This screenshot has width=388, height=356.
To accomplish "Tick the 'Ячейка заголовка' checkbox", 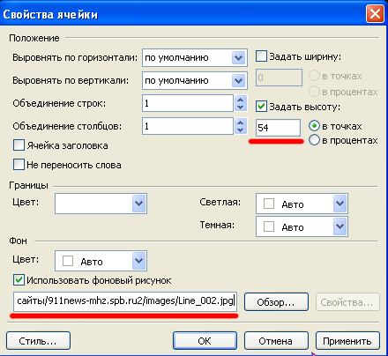I will click(x=19, y=145).
